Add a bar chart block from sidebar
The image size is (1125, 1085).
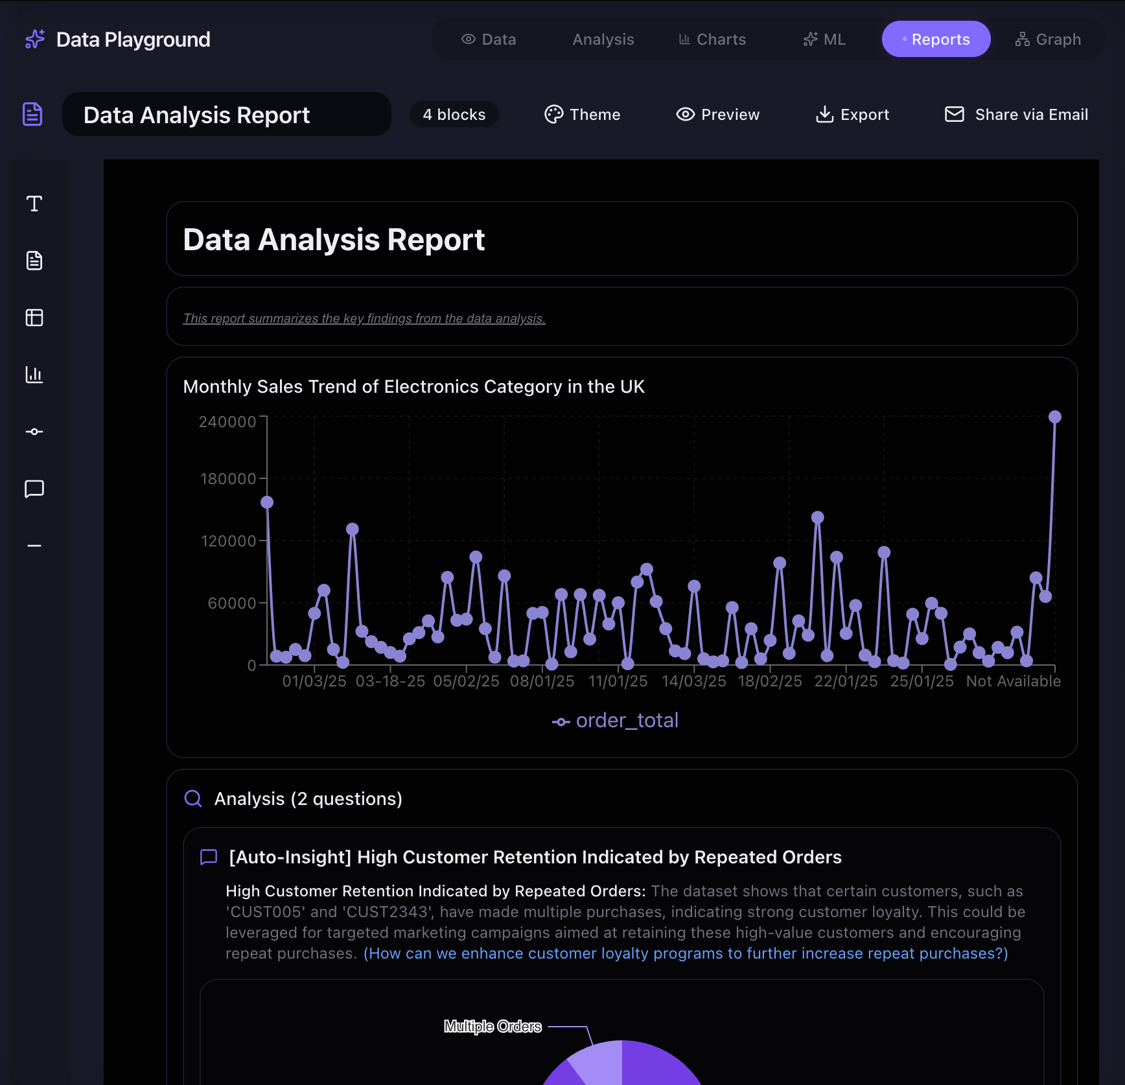(x=34, y=375)
